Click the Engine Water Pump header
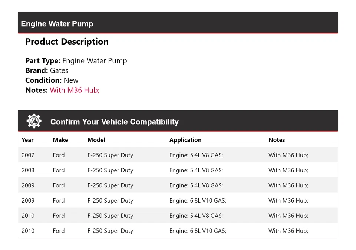The width and height of the screenshot is (356, 250). coord(57,24)
